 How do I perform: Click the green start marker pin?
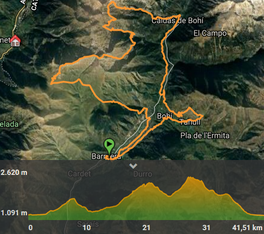[109, 145]
